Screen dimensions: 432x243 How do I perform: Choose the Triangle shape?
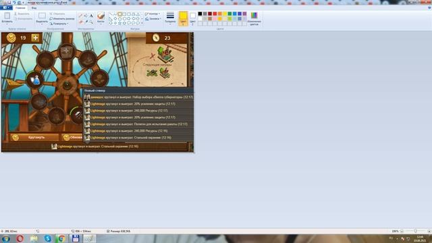click(138, 14)
